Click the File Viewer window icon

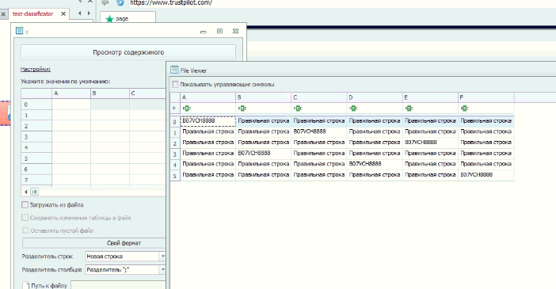pos(174,70)
